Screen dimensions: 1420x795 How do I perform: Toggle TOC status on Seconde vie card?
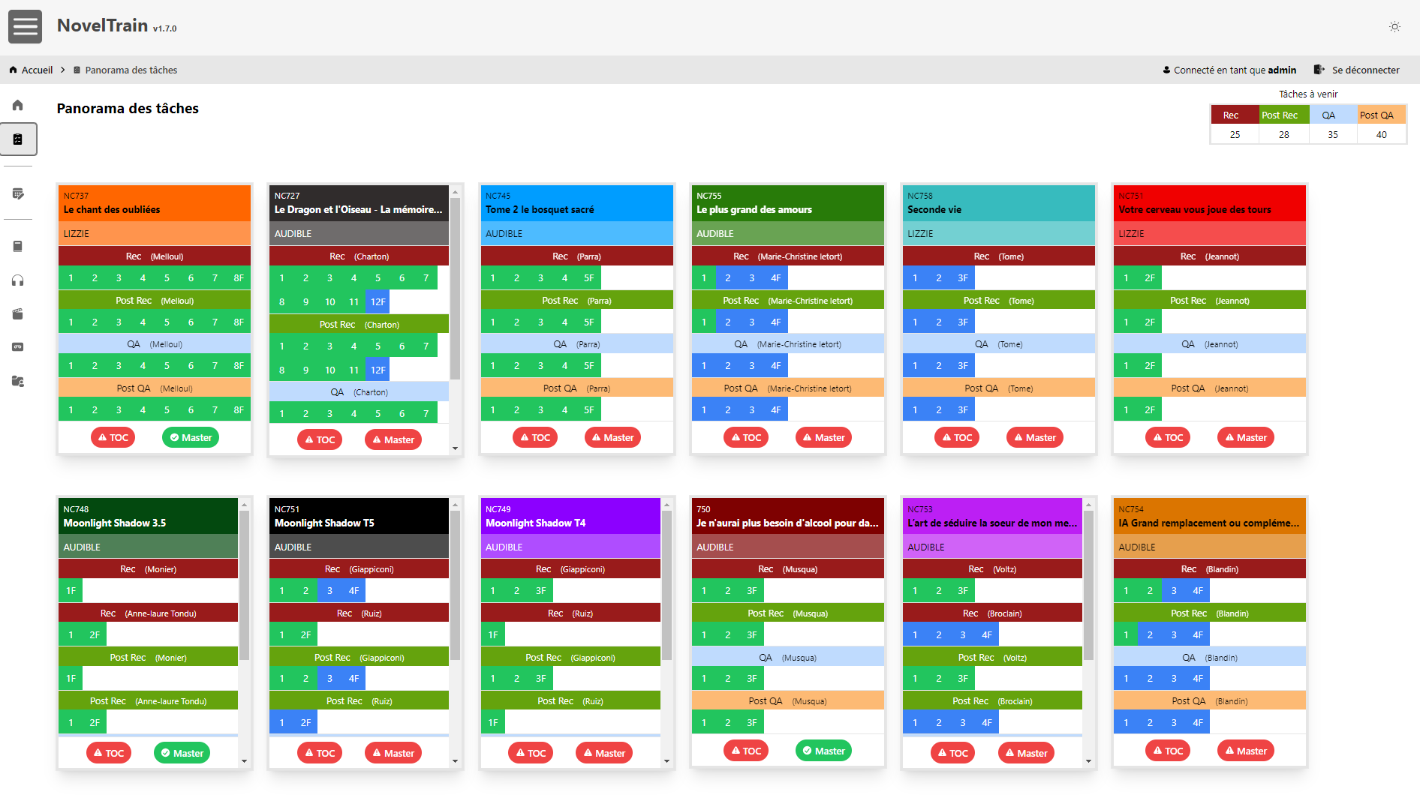(956, 438)
